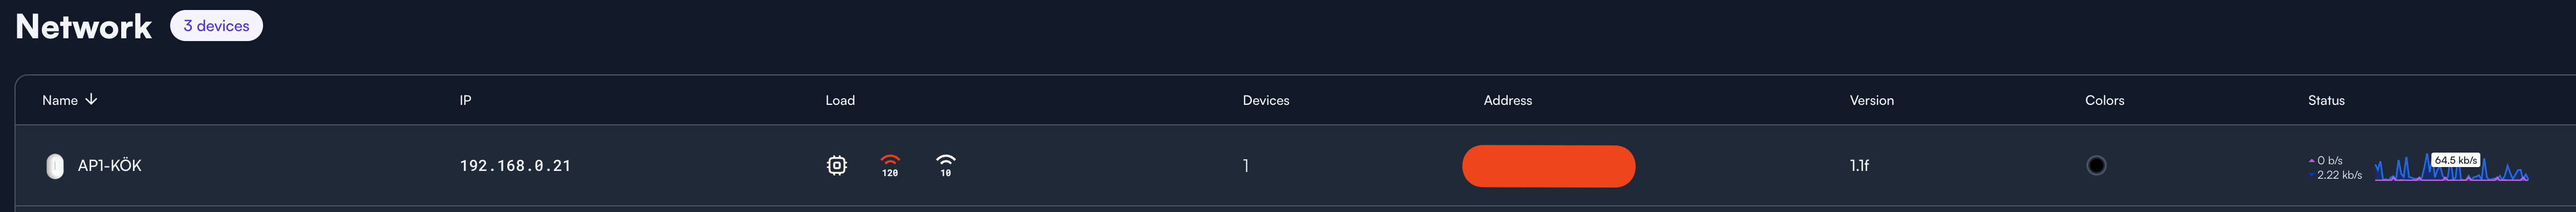
Task: Click the Colors column header
Action: click(x=2105, y=100)
